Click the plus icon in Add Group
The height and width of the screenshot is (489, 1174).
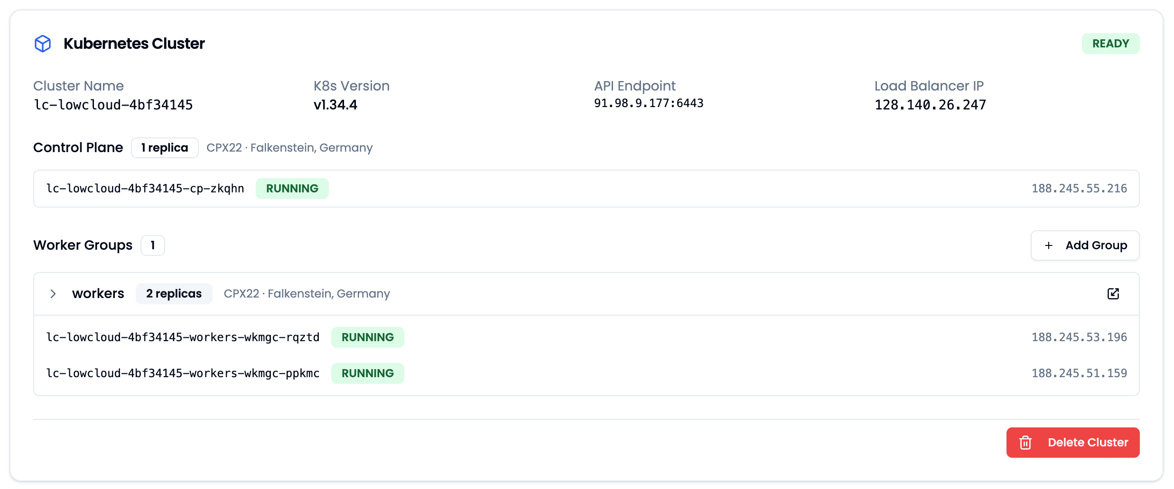pos(1049,245)
